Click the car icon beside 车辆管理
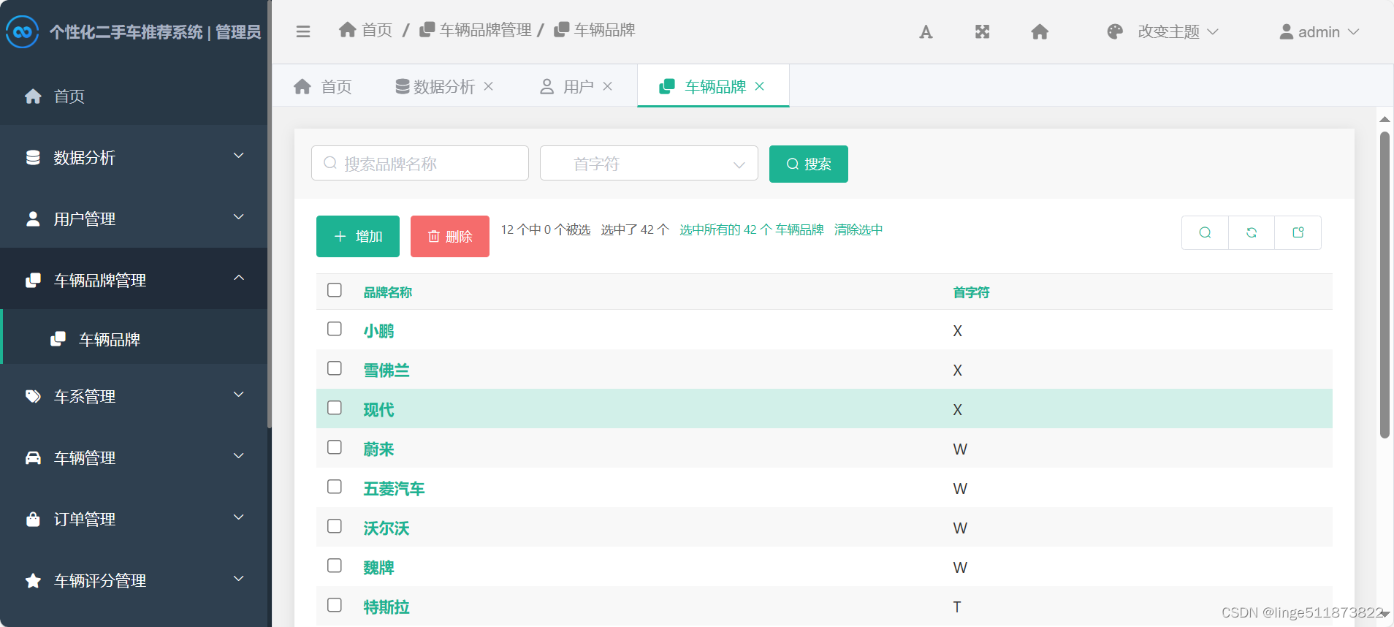The height and width of the screenshot is (627, 1394). pyautogui.click(x=33, y=457)
